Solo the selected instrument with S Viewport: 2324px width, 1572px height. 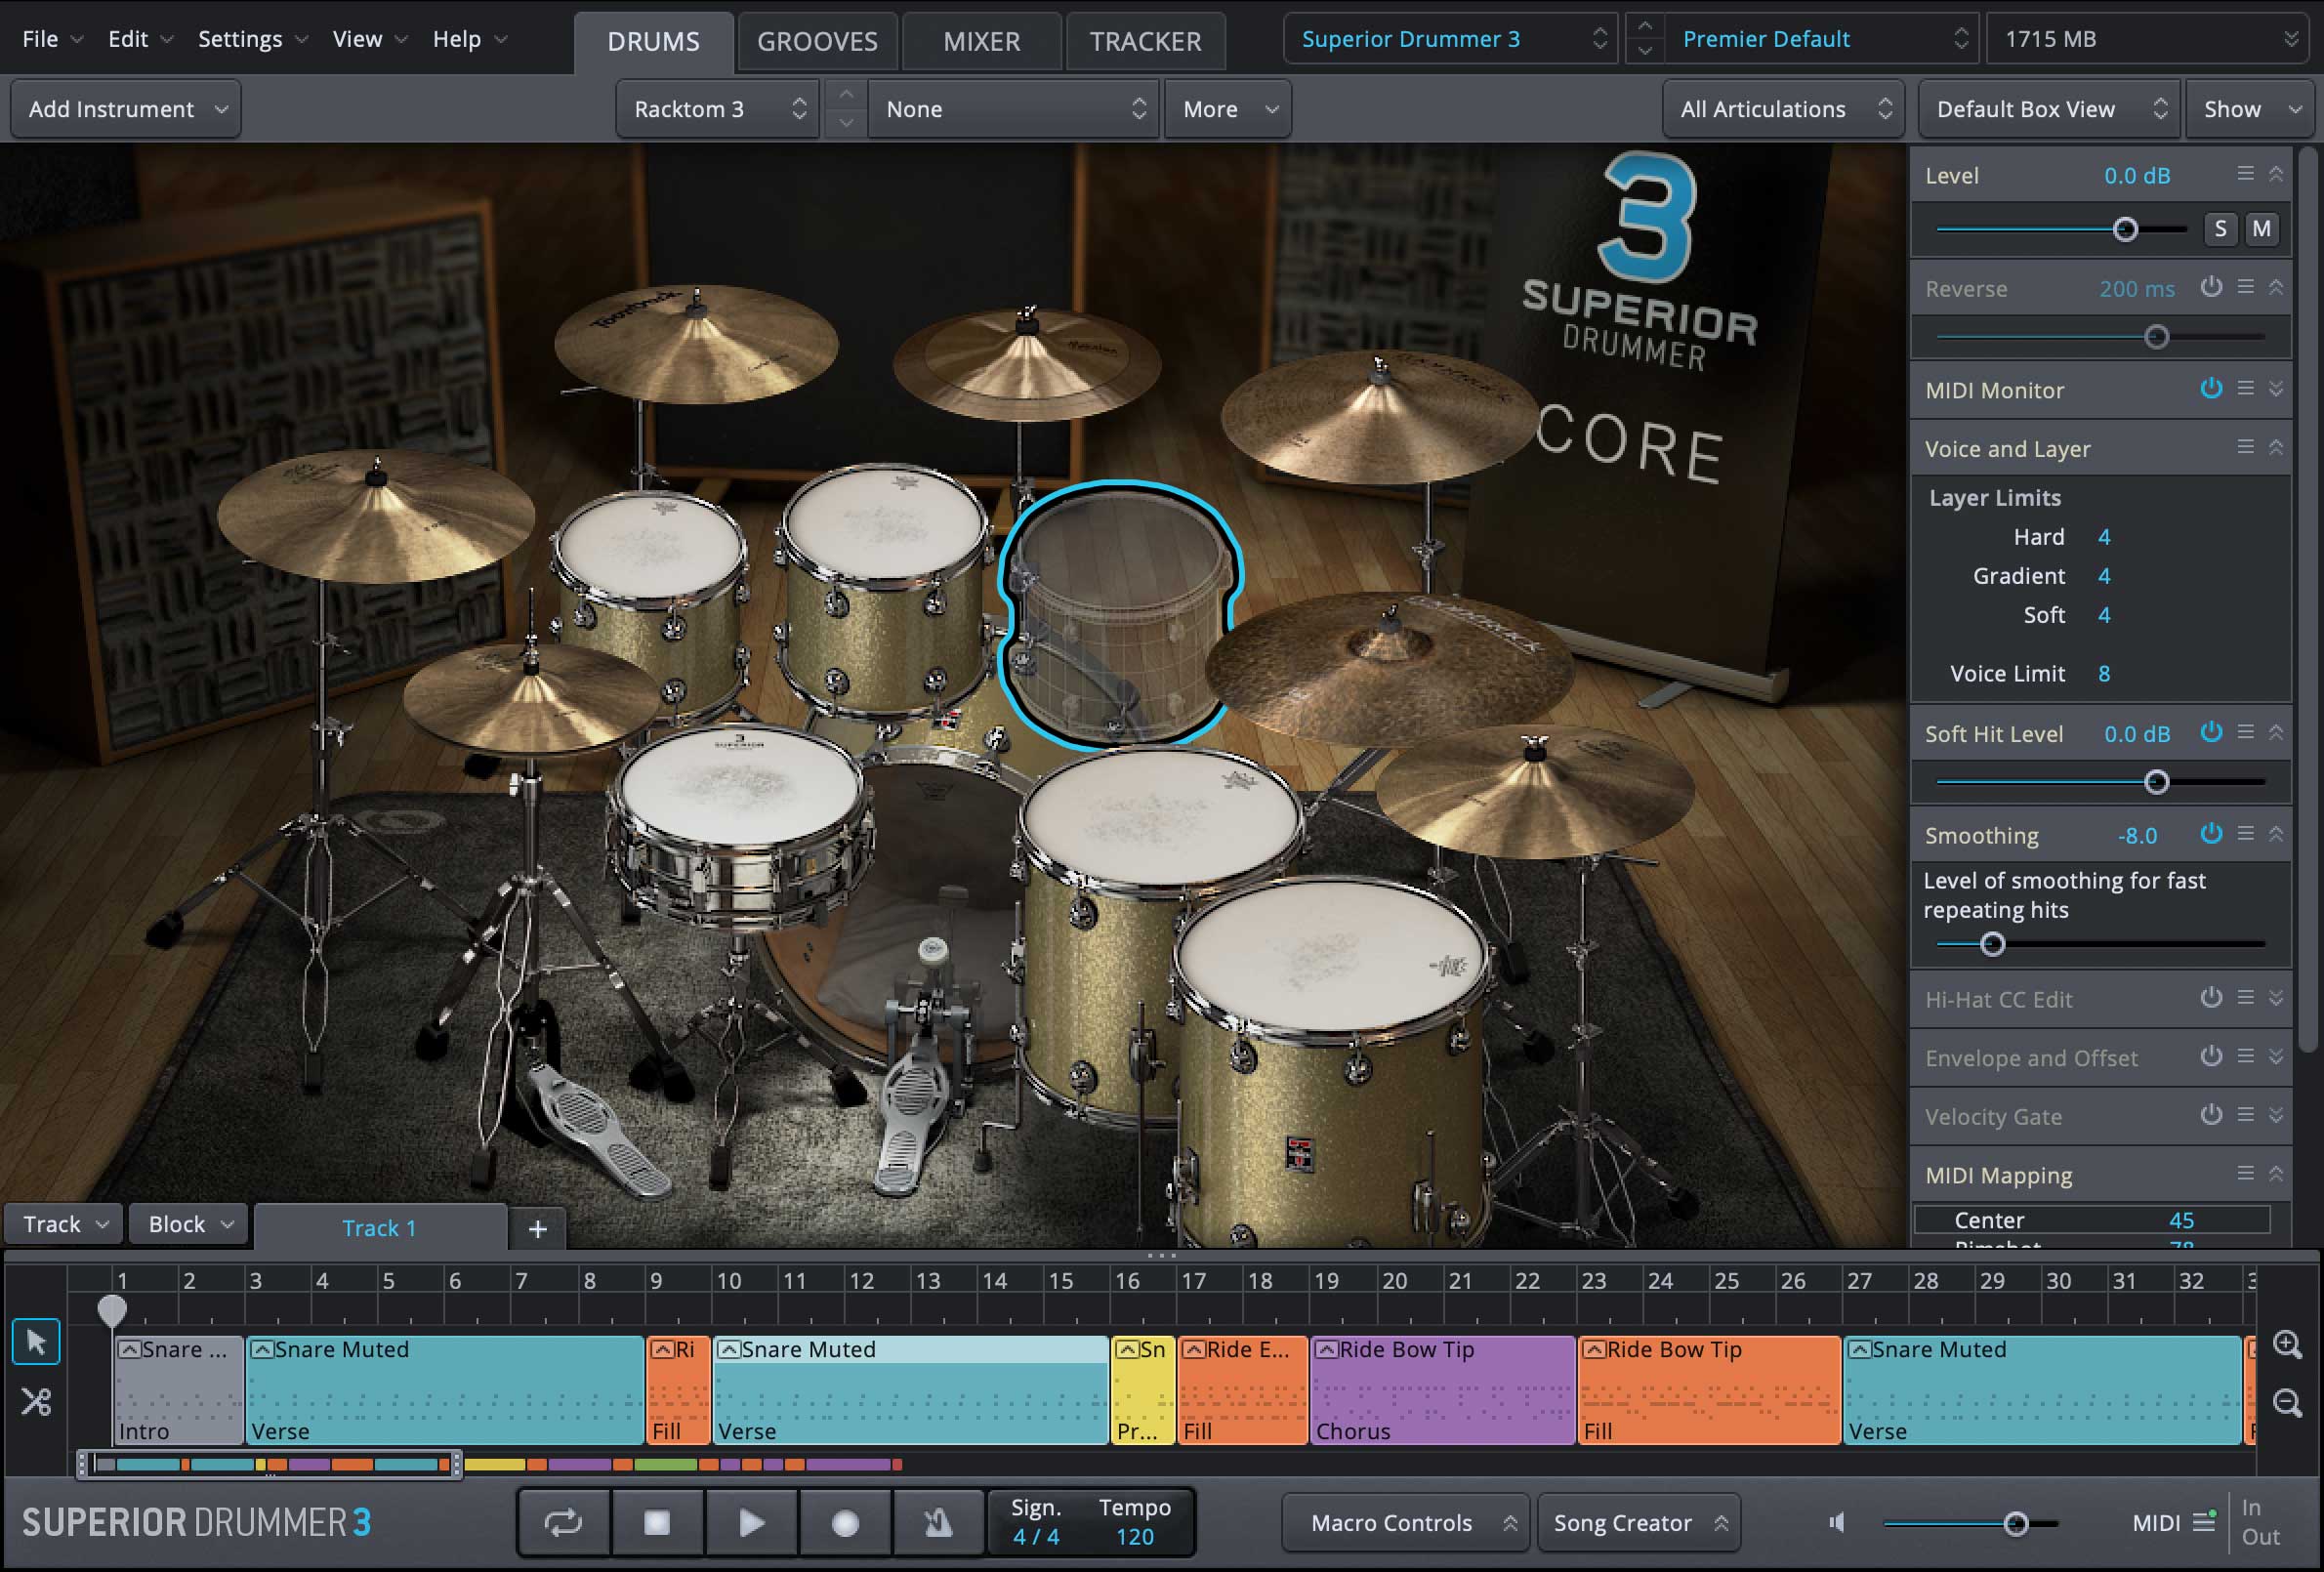tap(2220, 229)
